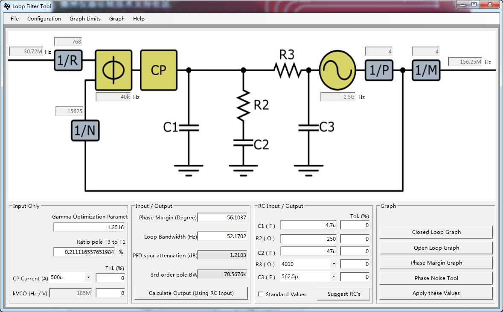503x312 pixels.
Task: Click the Suggest RC's button
Action: [x=343, y=294]
